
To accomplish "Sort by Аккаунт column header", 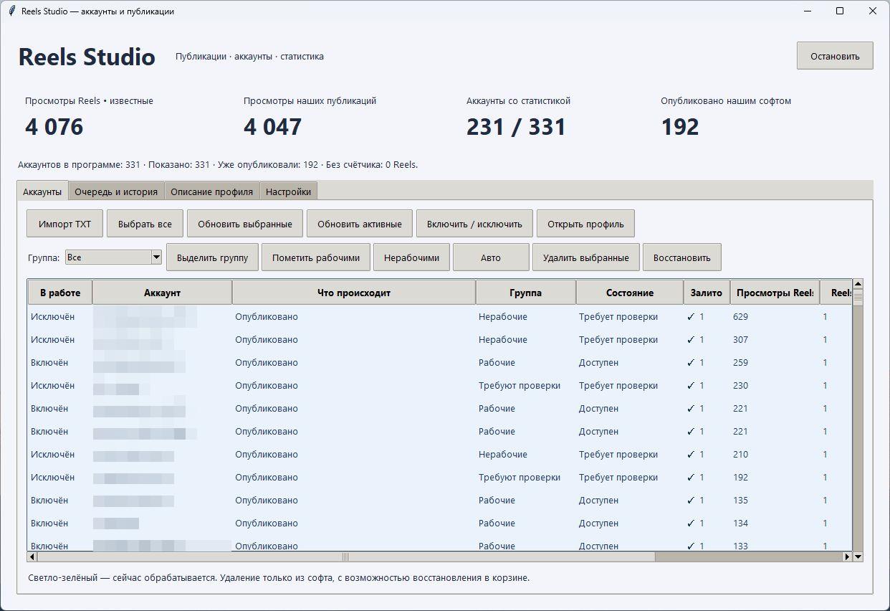I will [162, 293].
